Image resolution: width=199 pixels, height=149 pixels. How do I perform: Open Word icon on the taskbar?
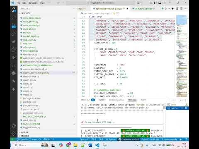[x=90, y=145]
